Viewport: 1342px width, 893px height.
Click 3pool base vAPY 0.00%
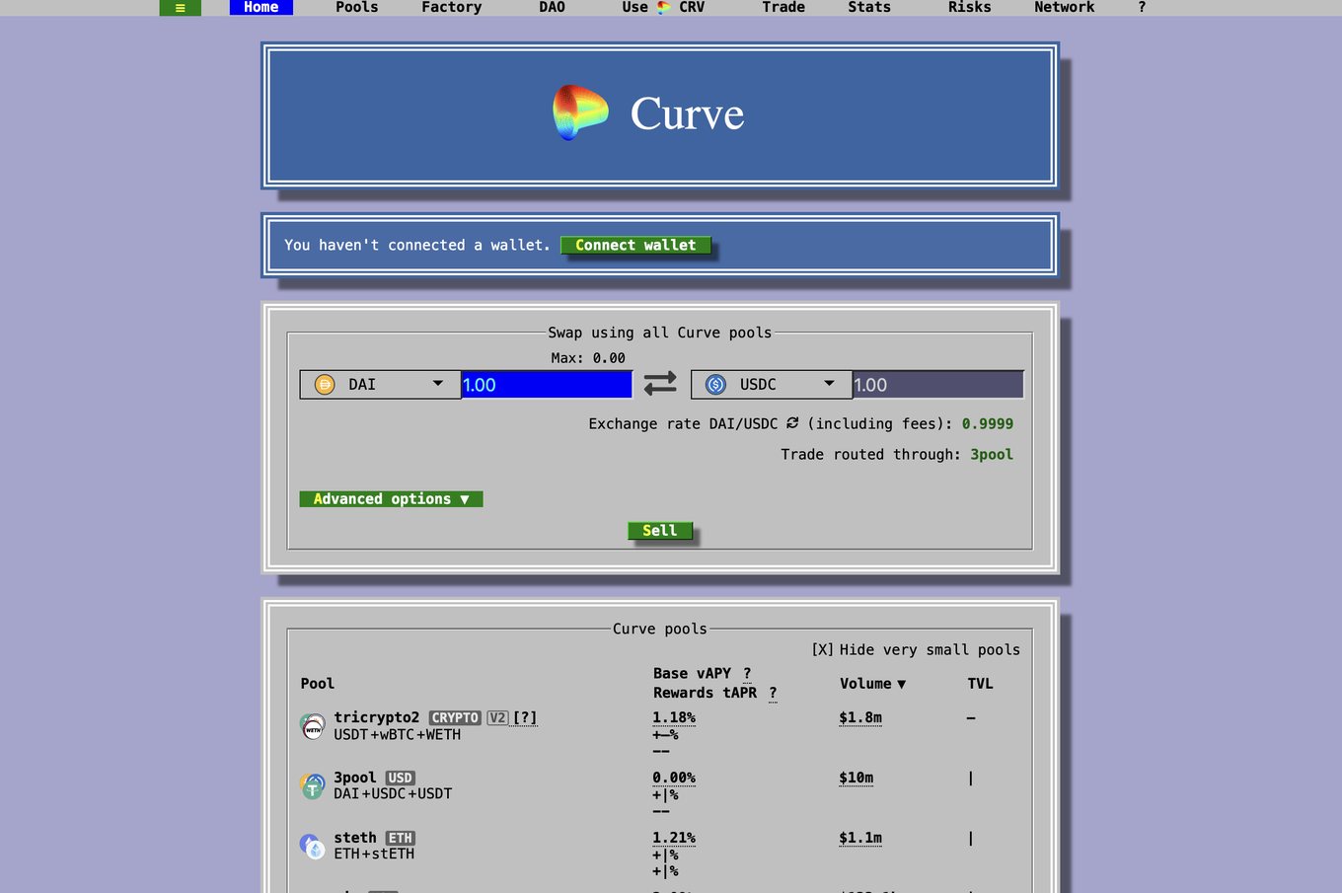(674, 778)
